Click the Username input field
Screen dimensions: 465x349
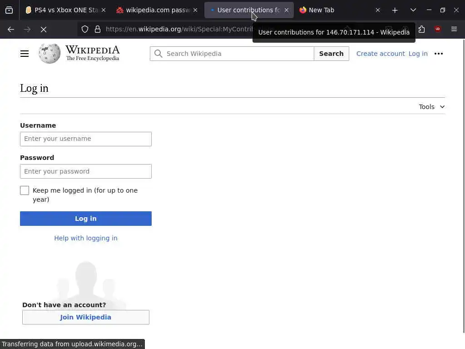click(x=86, y=139)
